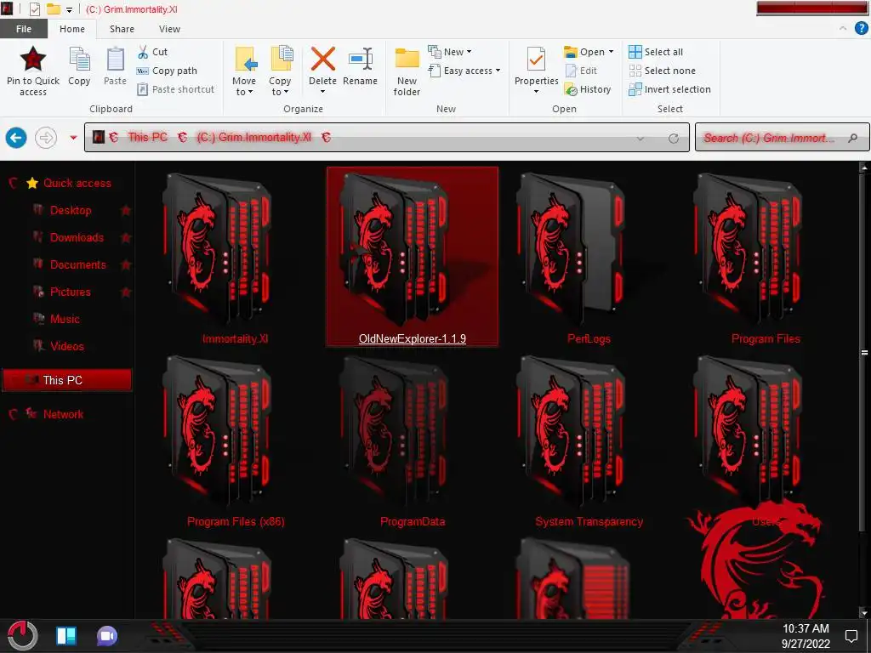The width and height of the screenshot is (871, 653).
Task: Choose Copy path in the Clipboard group
Action: 167,71
